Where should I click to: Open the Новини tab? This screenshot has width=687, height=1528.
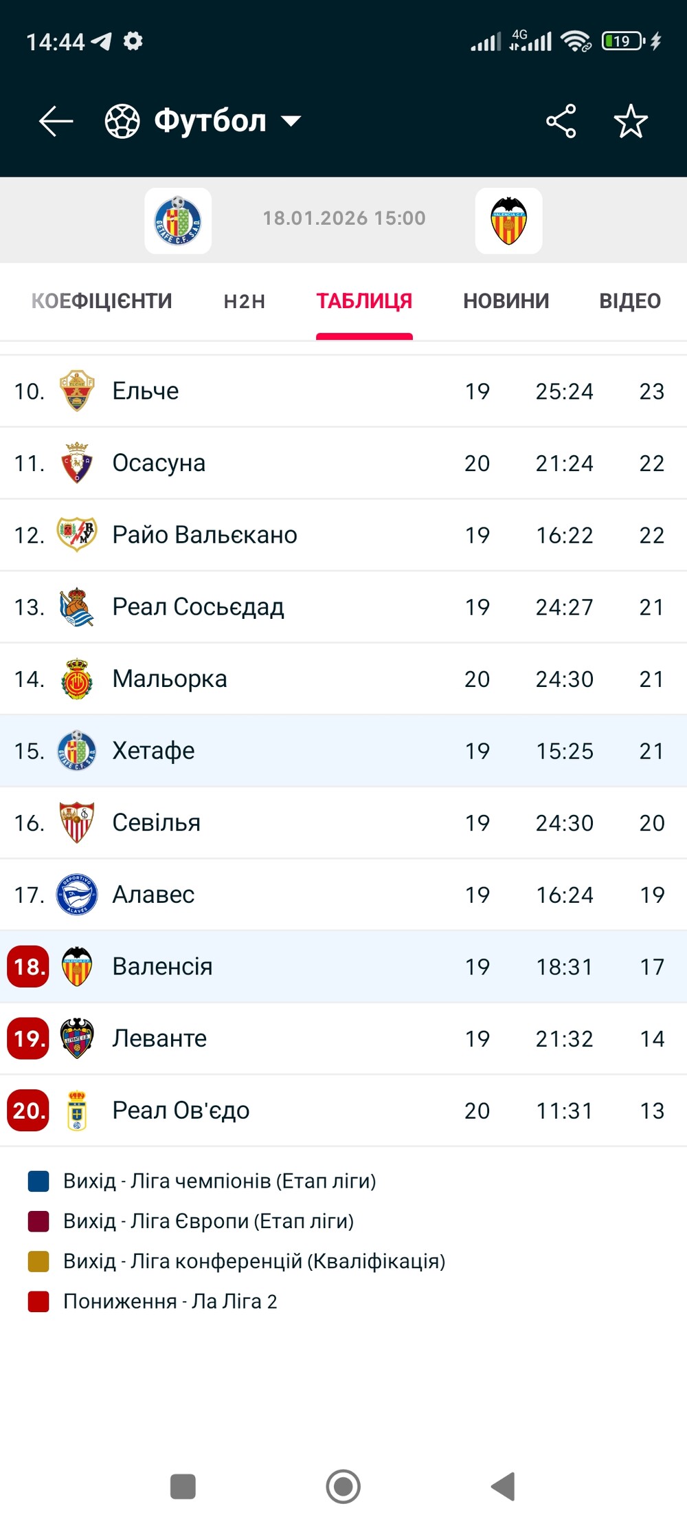coord(506,301)
